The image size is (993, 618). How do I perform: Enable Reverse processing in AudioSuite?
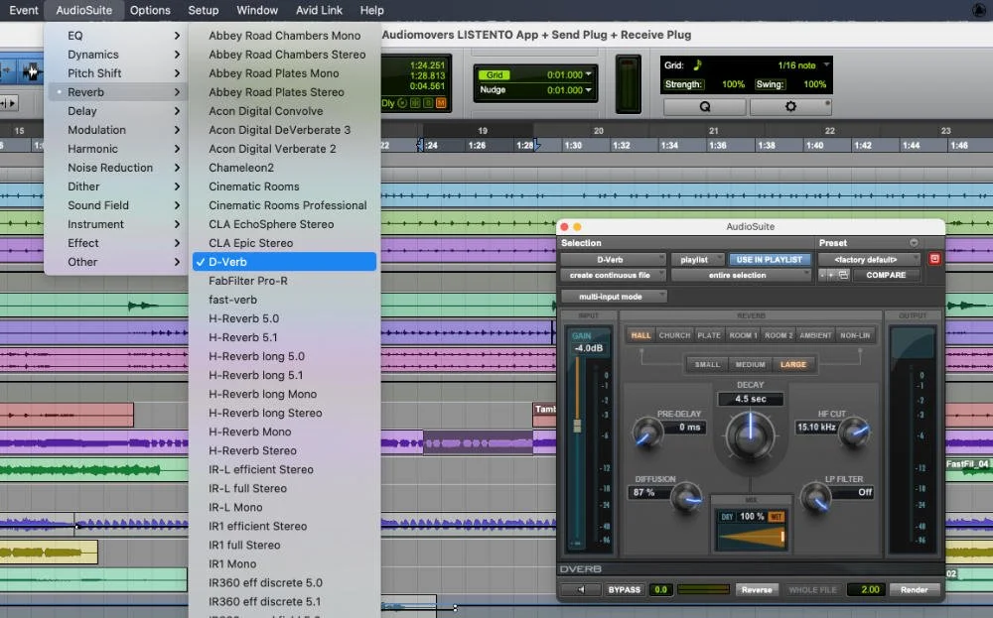(757, 589)
